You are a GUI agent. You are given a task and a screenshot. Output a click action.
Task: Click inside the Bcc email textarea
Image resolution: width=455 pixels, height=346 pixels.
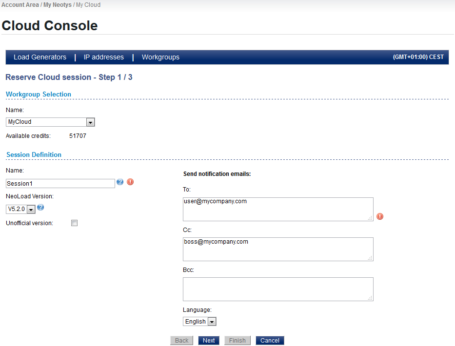[x=278, y=289]
